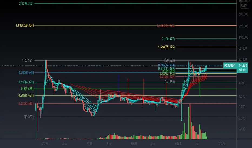
Task: Click the 2(1298.762) Fibonacci label
Action: (x=26, y=3)
